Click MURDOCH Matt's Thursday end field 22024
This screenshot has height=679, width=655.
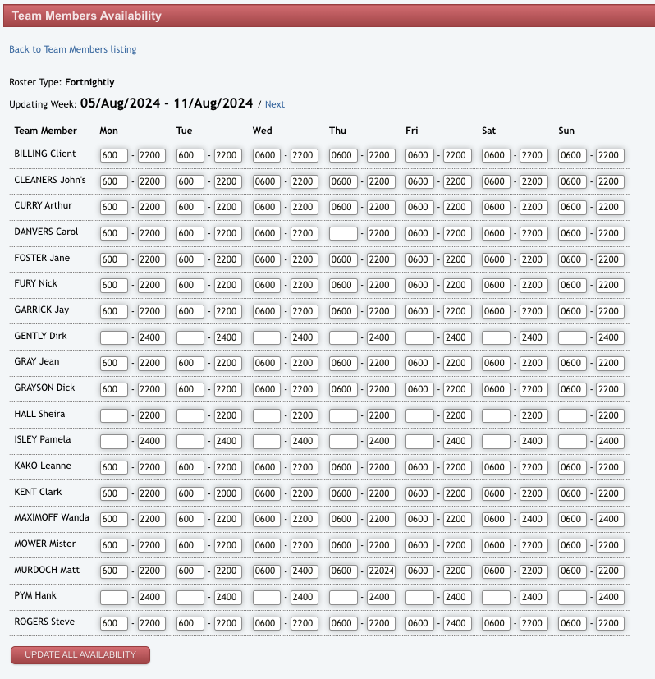click(381, 571)
